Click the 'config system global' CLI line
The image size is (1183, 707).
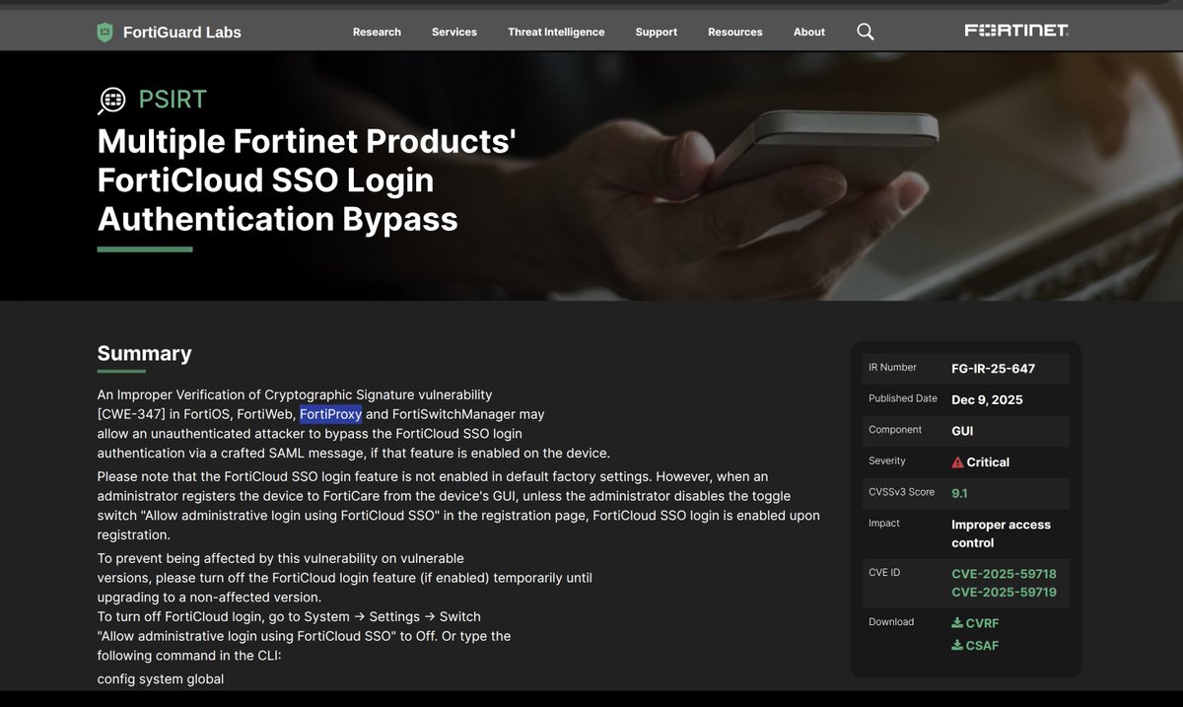pos(161,678)
